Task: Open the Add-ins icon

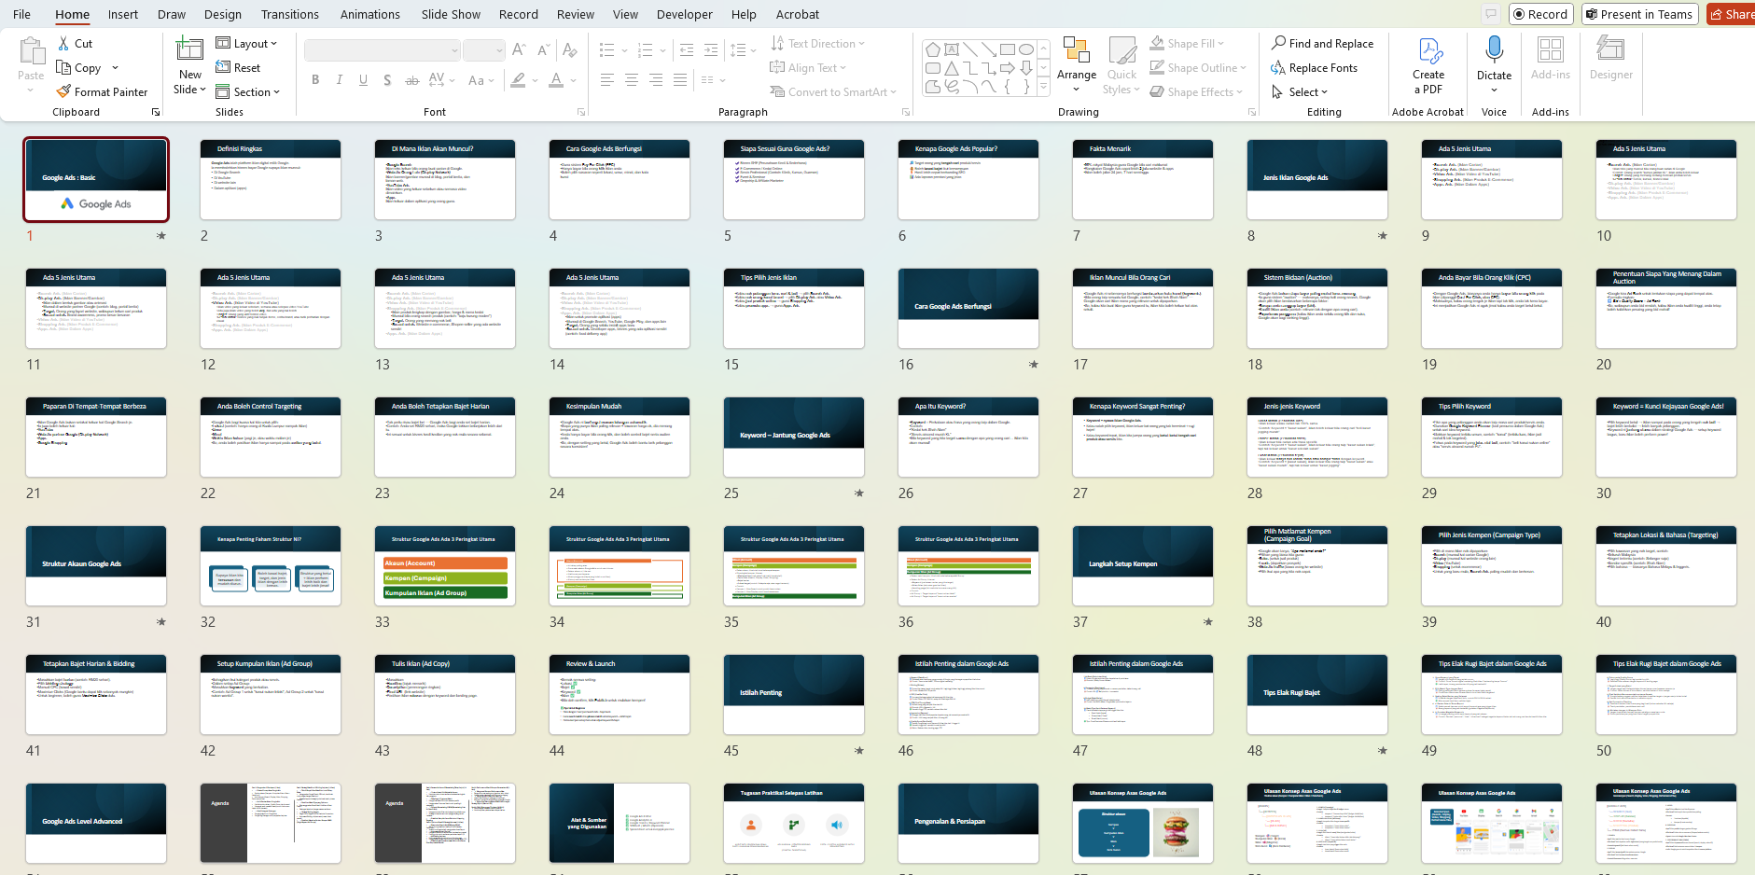Action: click(x=1550, y=51)
